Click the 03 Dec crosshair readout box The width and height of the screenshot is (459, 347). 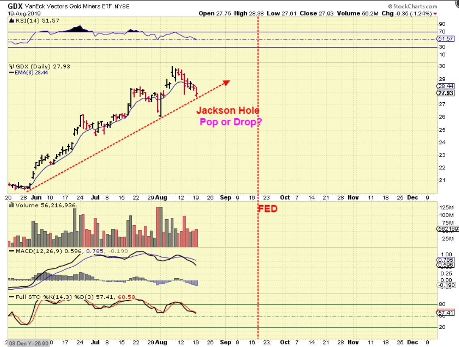pyautogui.click(x=28, y=343)
